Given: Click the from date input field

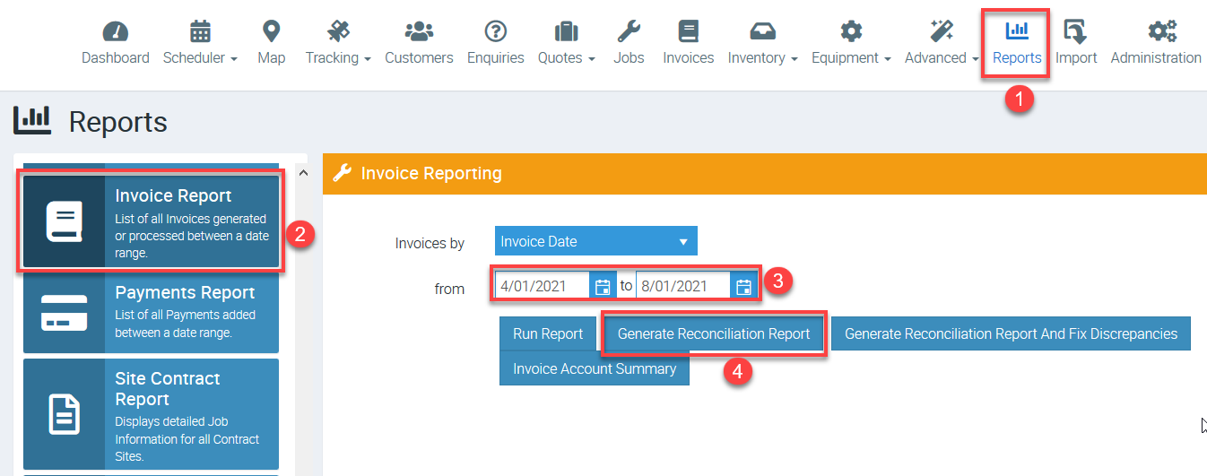Looking at the screenshot, I should 543,287.
